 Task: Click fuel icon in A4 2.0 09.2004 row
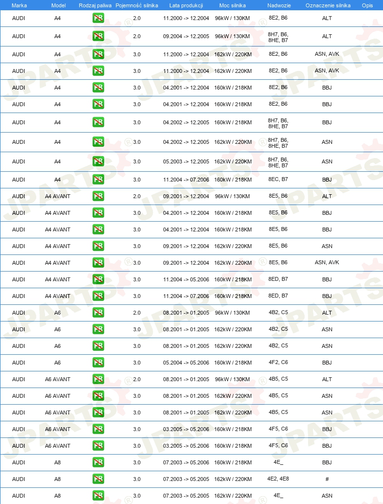tap(98, 36)
